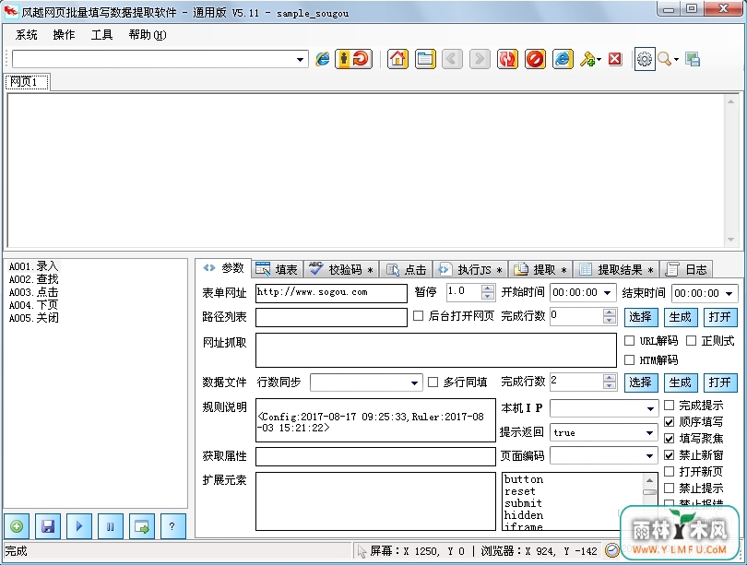747x565 pixels.
Task: Enable the 多行同填 checkbox
Action: tap(433, 382)
